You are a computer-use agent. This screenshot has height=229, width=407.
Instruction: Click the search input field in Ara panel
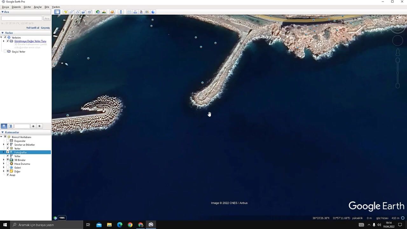[x=22, y=18]
